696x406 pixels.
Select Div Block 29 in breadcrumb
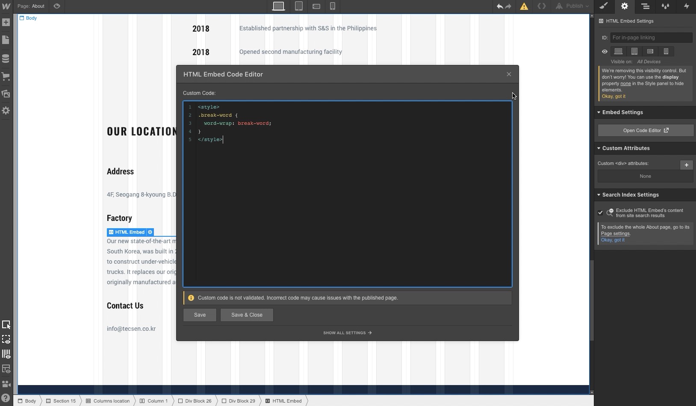coord(242,401)
